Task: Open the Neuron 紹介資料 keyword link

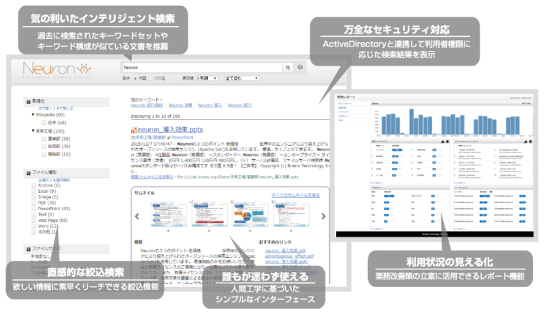Action: (x=146, y=105)
